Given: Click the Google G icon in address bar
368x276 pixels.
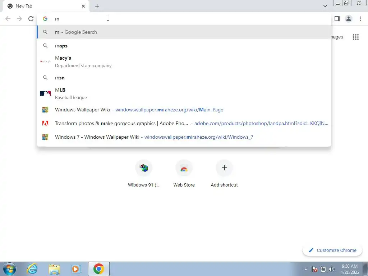Looking at the screenshot, I should click(x=45, y=19).
